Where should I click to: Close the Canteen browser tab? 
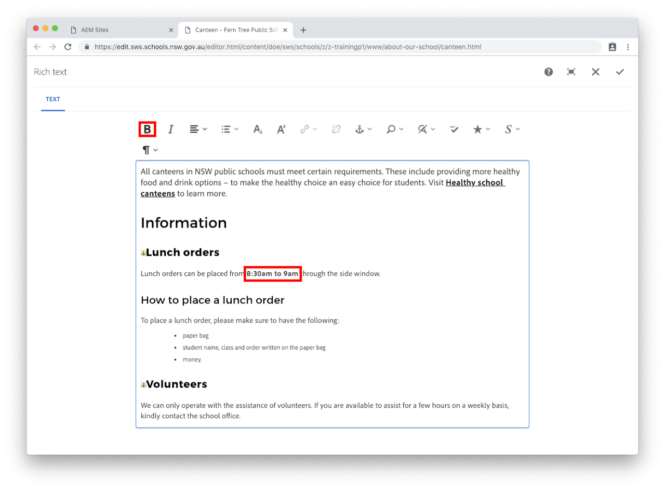(285, 30)
